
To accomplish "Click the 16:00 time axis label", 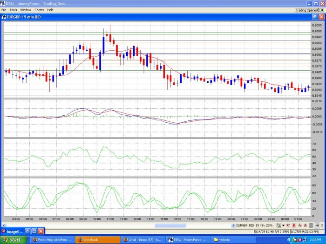I will coord(177,219).
